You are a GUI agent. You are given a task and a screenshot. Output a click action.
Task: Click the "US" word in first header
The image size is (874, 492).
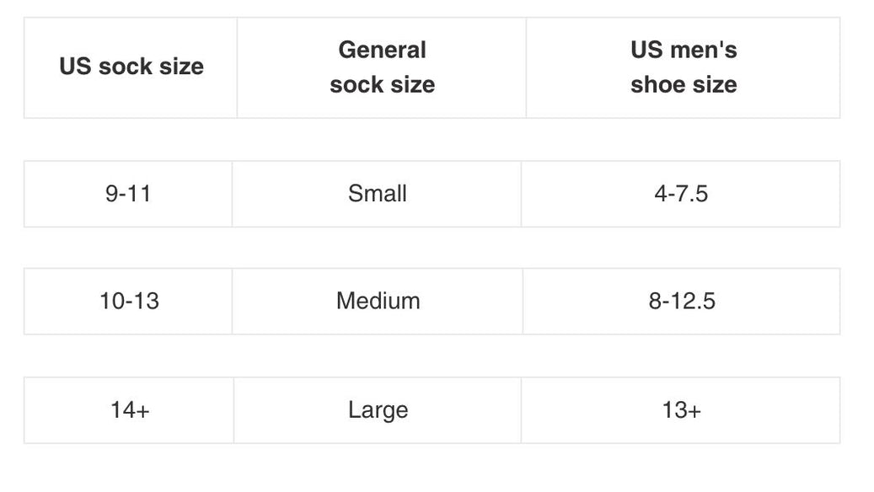coord(75,67)
